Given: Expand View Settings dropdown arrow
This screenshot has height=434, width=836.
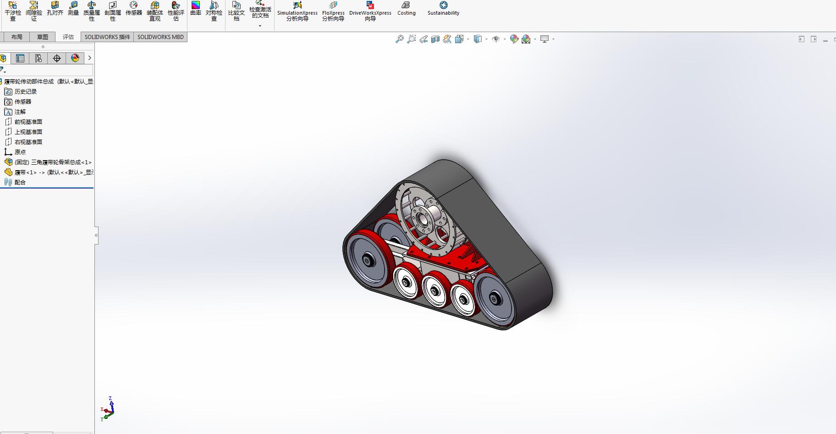Looking at the screenshot, I should (553, 39).
